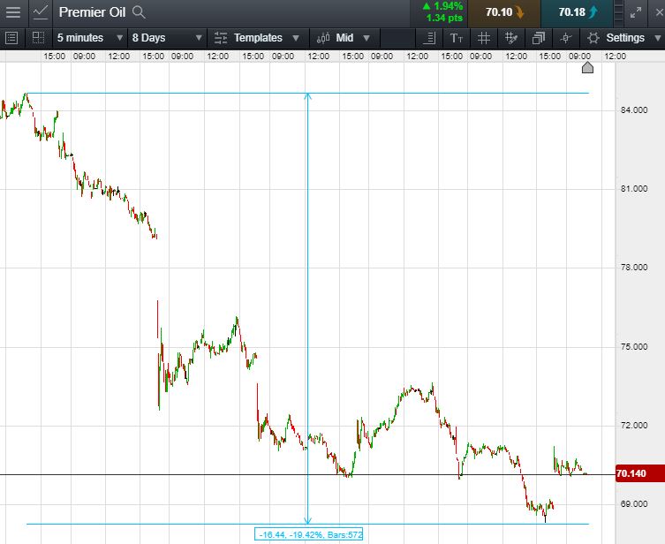This screenshot has height=544, width=665.
Task: Open the list panel icon
Action: (11, 38)
